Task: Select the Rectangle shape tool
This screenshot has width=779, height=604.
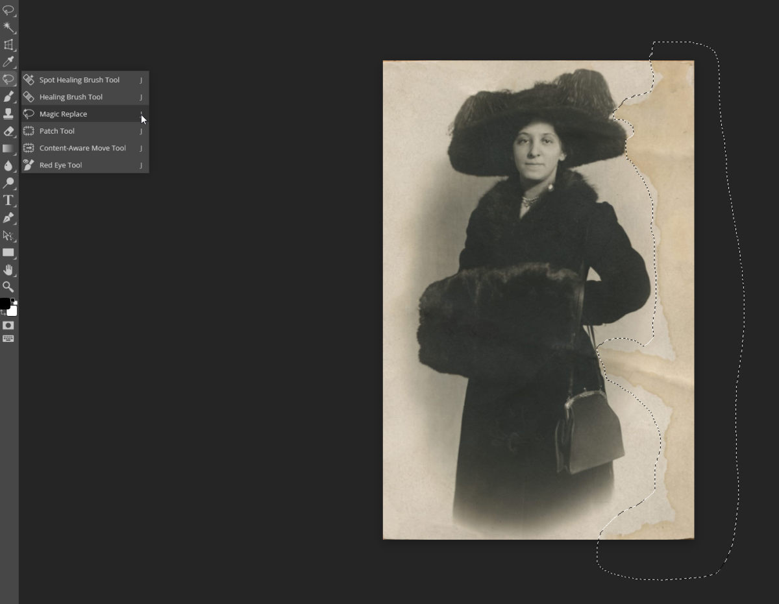Action: point(8,252)
